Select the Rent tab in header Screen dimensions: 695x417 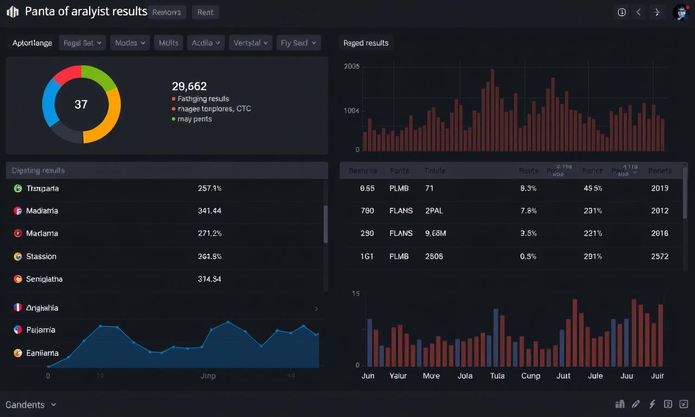205,12
